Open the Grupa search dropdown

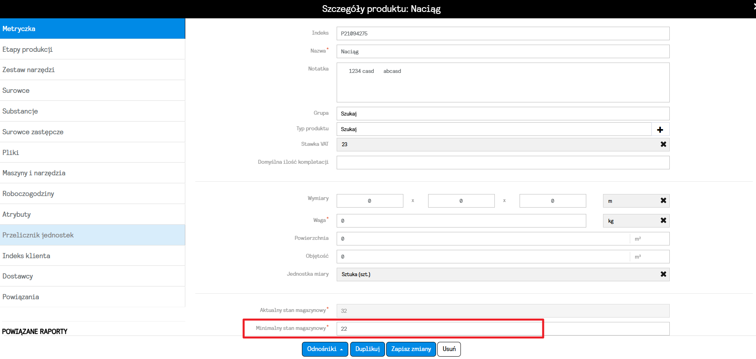coord(503,114)
